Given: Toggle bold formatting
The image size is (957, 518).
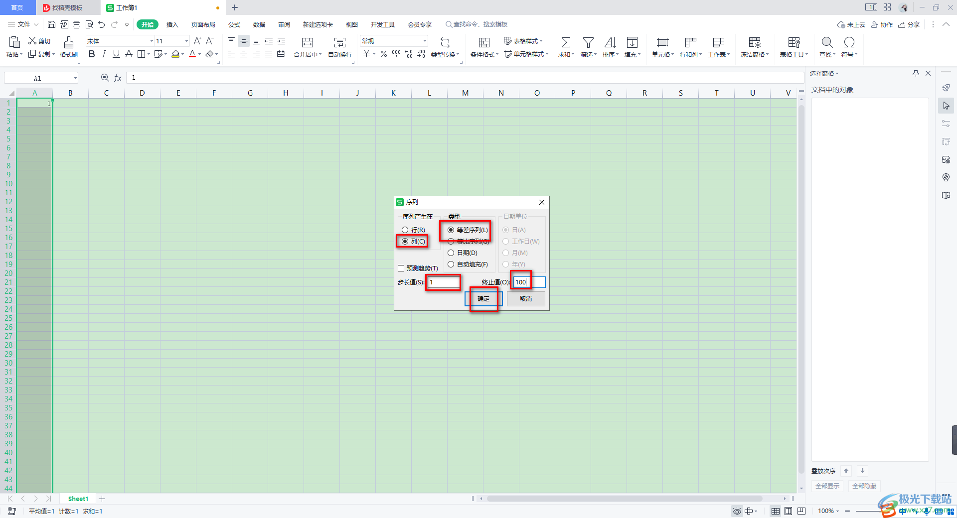Looking at the screenshot, I should pyautogui.click(x=92, y=54).
